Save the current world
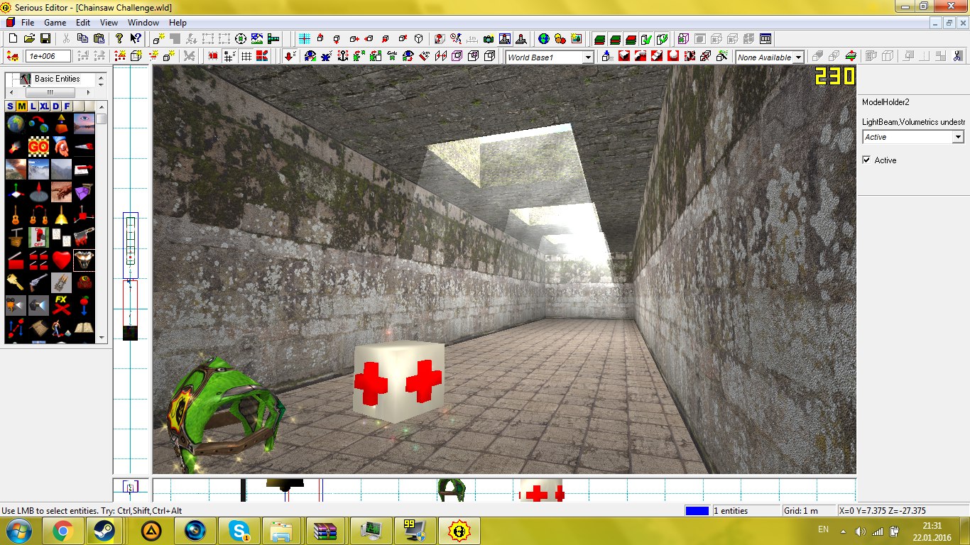 (45, 38)
